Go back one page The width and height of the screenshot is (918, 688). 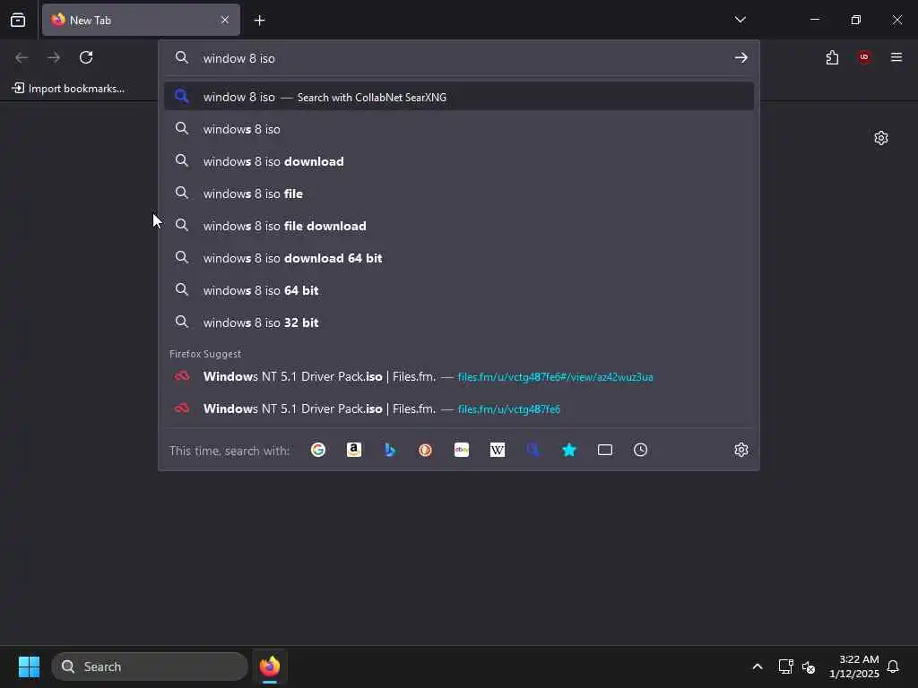click(x=22, y=57)
